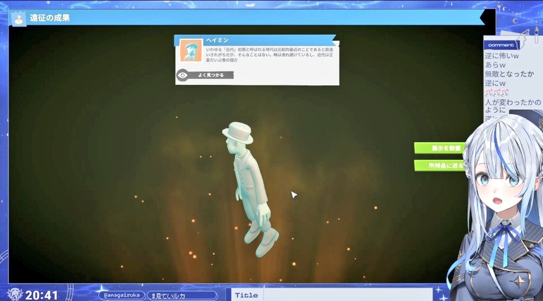The height and width of the screenshot is (301, 543).
Task: Click the 所持品に送る green button
Action: point(440,165)
